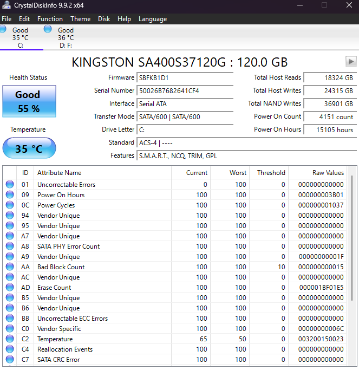359x370 pixels.
Task: Click the Good 55 % health status button
Action: [29, 101]
